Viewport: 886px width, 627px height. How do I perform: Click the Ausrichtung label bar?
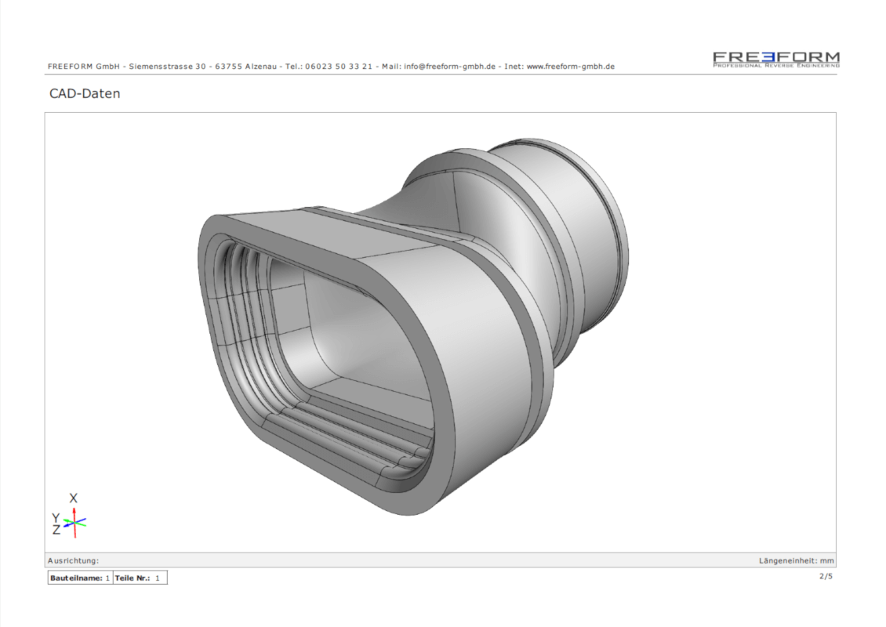tap(440, 560)
